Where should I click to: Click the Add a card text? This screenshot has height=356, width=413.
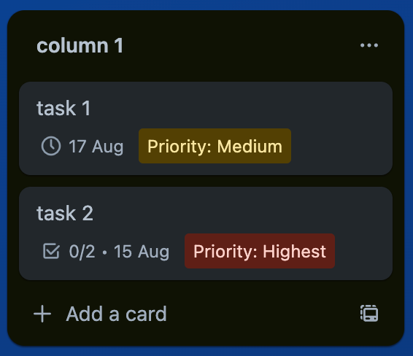pos(116,314)
